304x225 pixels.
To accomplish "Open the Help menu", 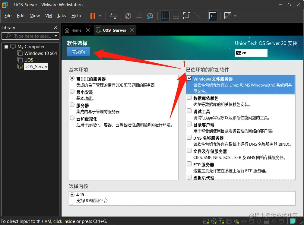I will (76, 16).
